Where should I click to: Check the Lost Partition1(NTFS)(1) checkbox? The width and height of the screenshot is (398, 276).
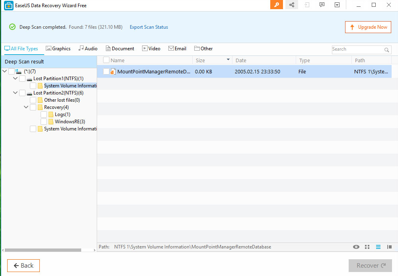tap(22, 79)
